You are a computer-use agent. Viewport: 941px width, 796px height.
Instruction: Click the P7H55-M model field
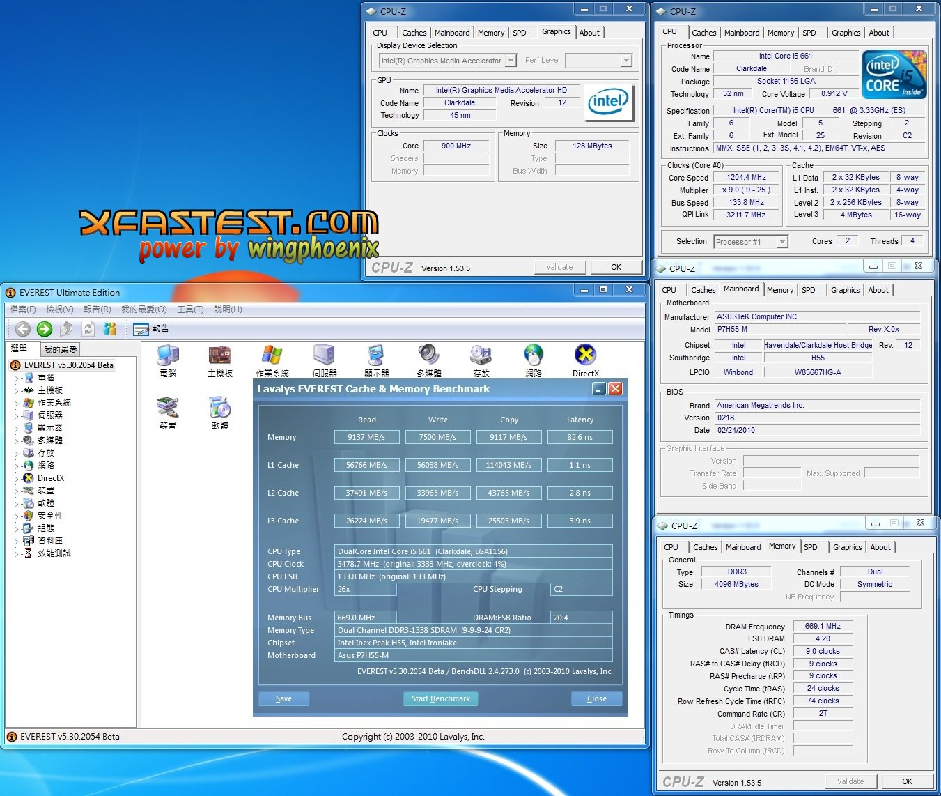point(779,329)
